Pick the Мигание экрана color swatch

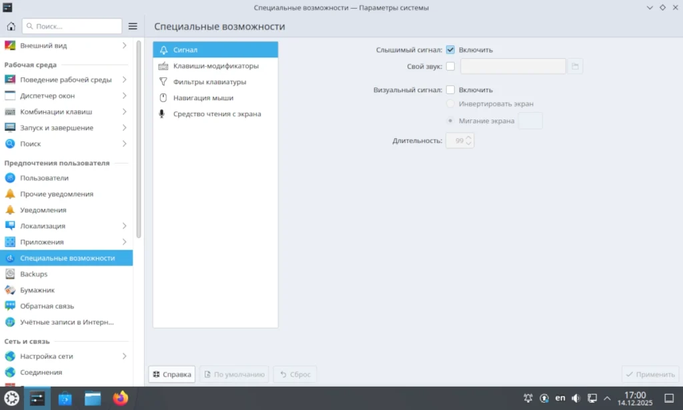(530, 121)
